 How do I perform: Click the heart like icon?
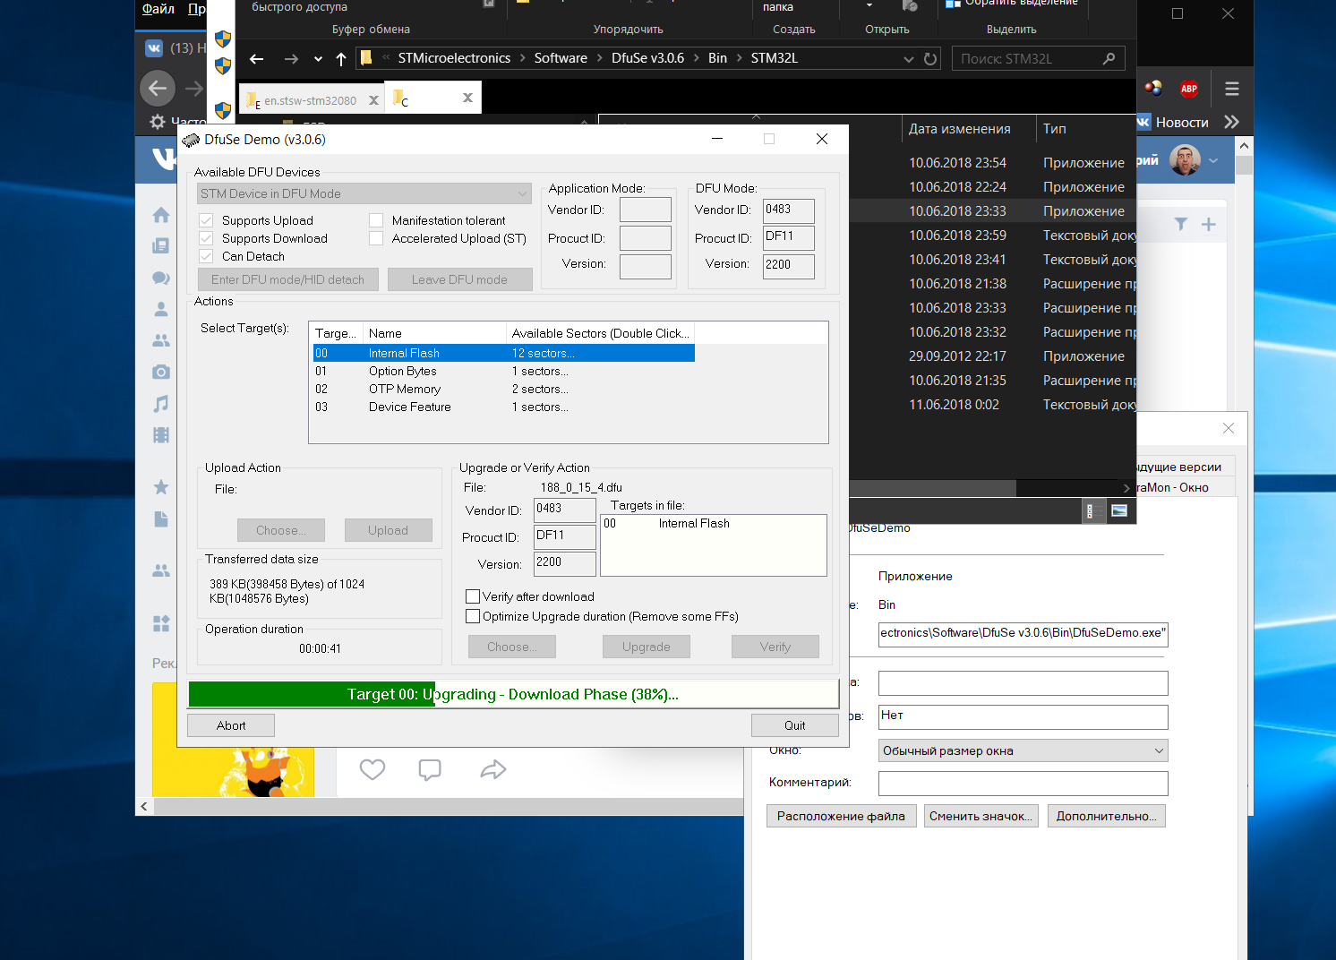click(x=372, y=769)
